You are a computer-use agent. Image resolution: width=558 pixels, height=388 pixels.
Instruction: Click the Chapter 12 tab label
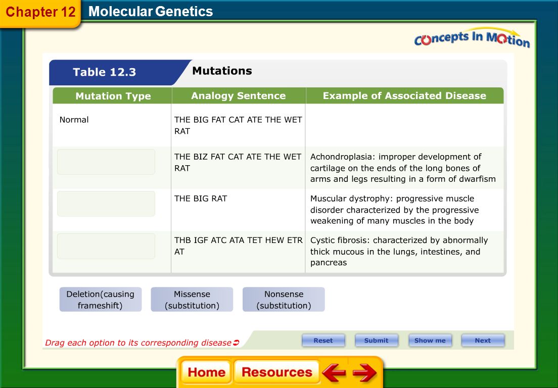tap(40, 12)
